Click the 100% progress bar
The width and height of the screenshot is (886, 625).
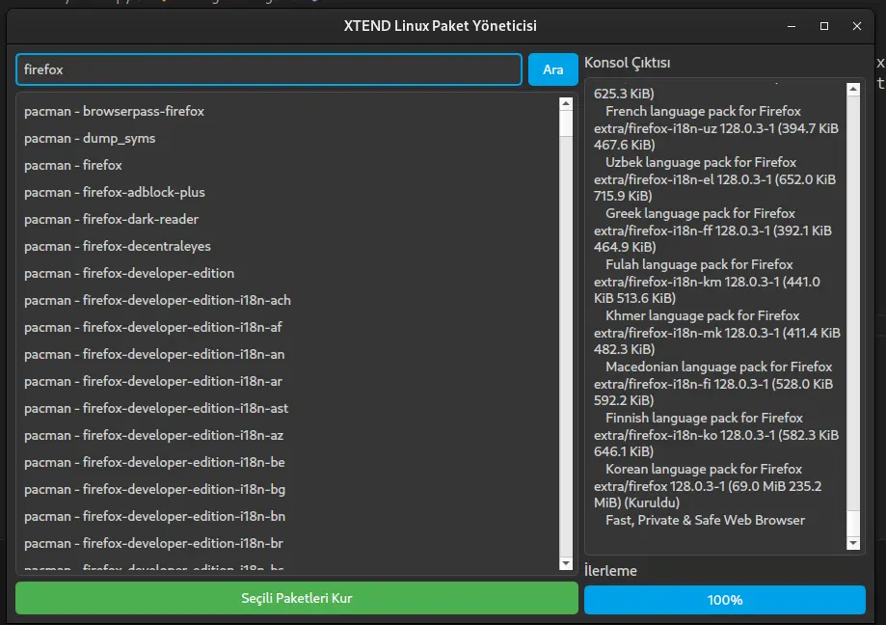(x=724, y=600)
